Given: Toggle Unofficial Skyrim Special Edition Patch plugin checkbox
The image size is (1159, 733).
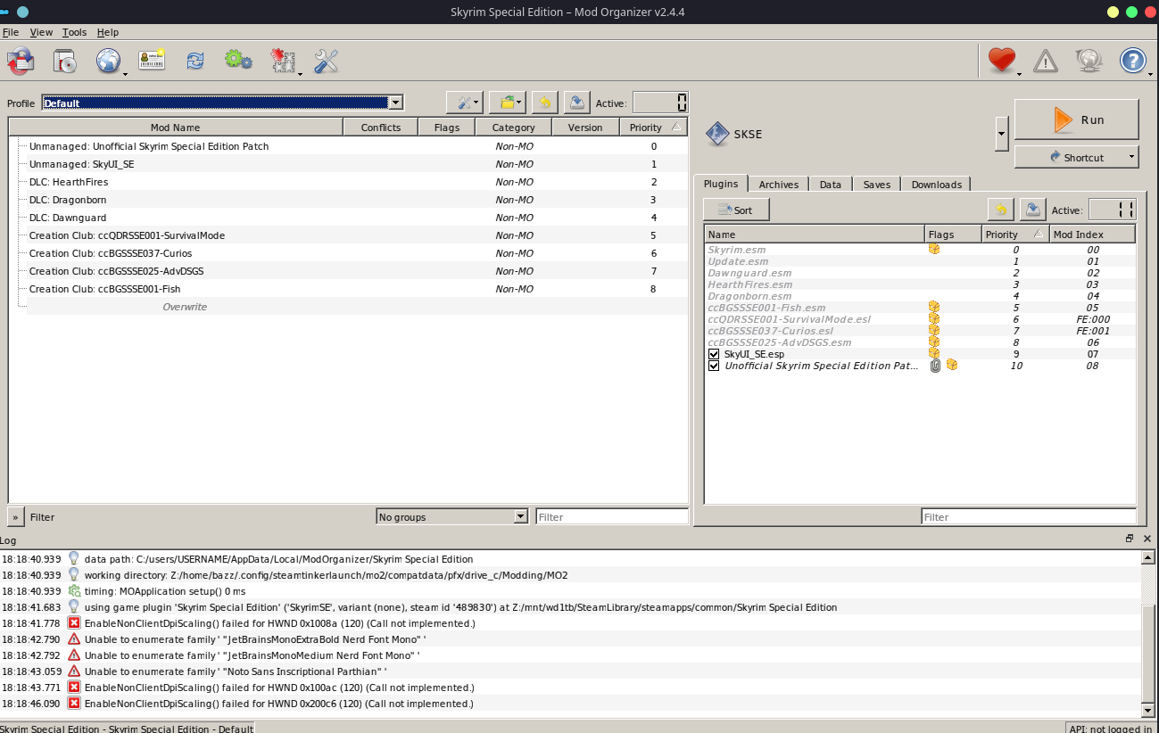Looking at the screenshot, I should [x=714, y=366].
